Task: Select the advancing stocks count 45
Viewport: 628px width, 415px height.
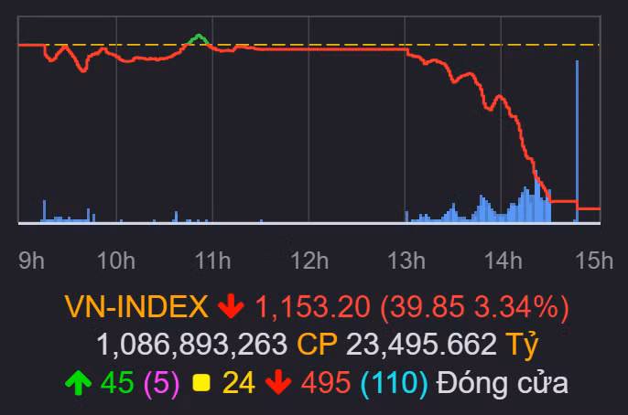Action: 117,383
